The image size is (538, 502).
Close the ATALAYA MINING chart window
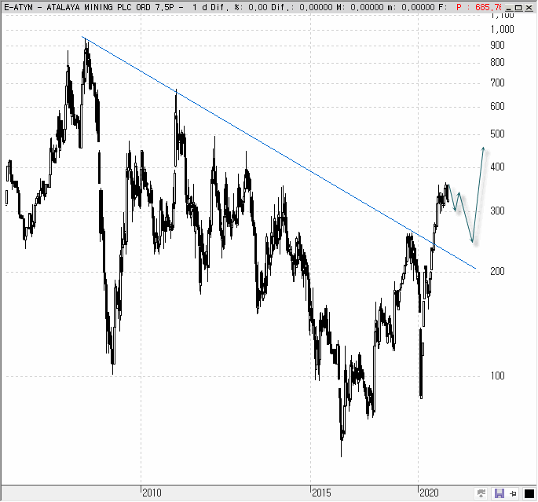(529, 7)
